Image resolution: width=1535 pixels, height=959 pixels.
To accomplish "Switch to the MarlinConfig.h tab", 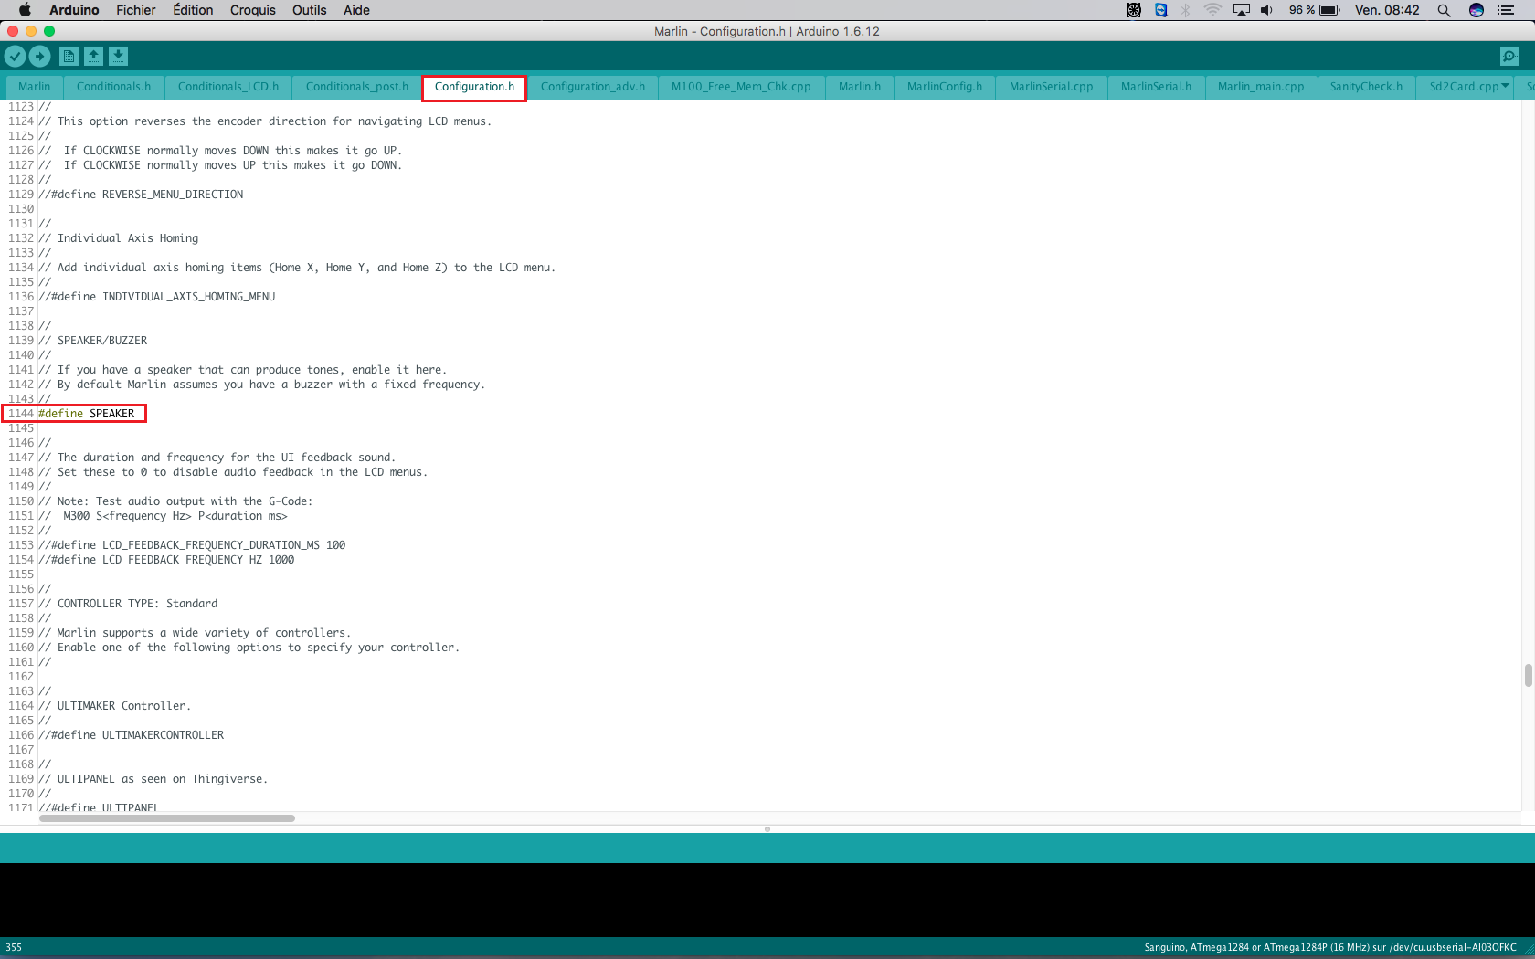I will coord(945,87).
